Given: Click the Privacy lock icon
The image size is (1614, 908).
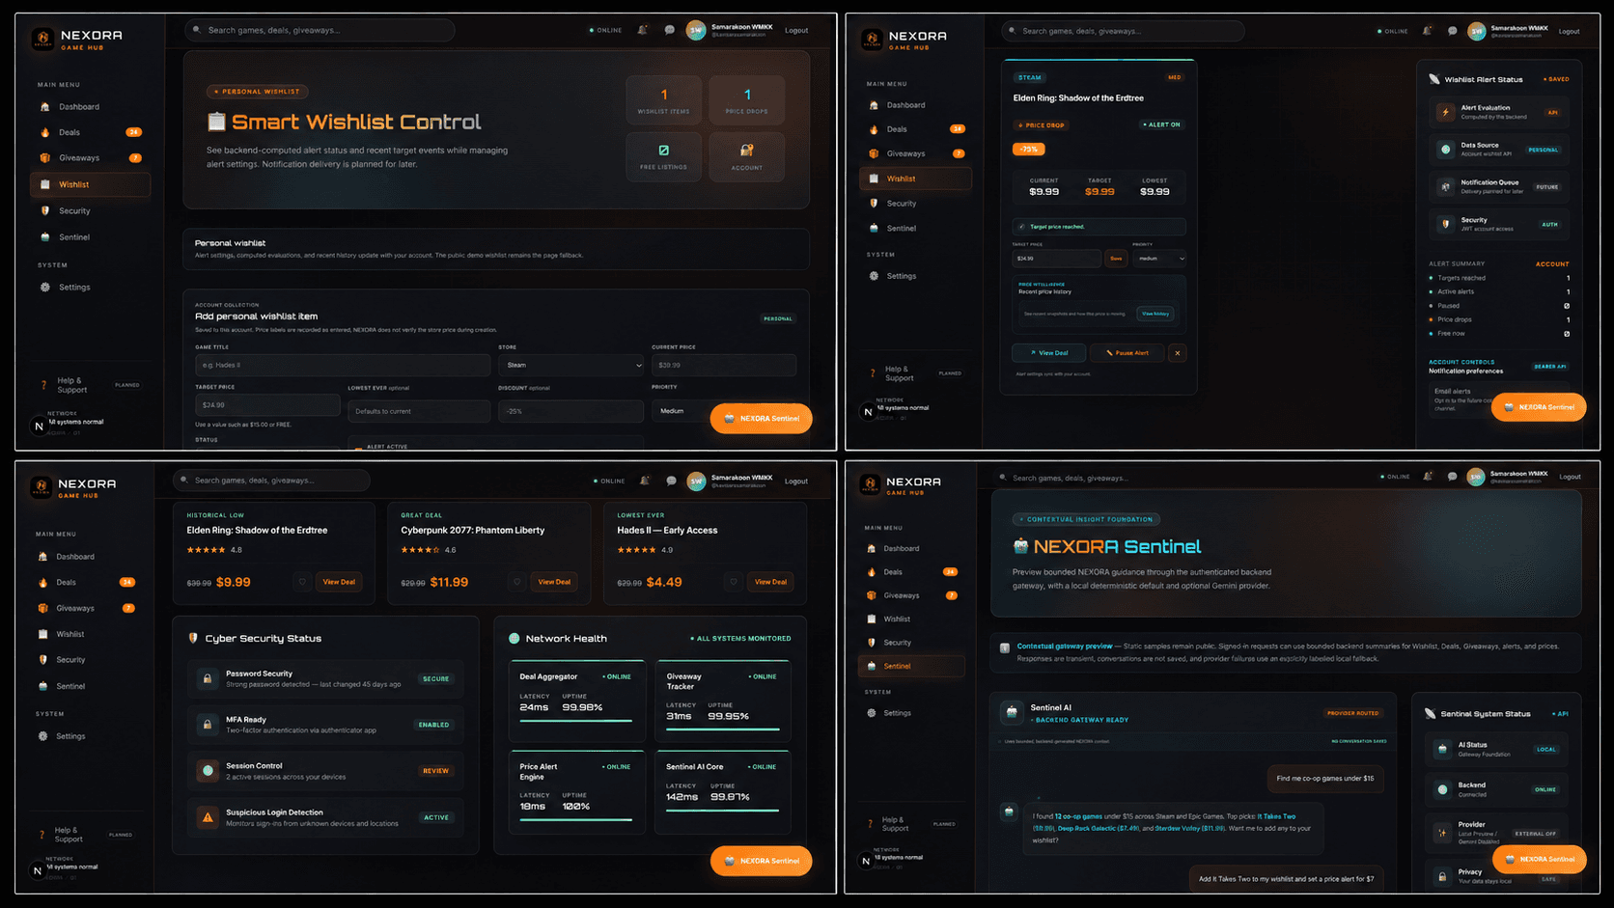Looking at the screenshot, I should (1442, 876).
